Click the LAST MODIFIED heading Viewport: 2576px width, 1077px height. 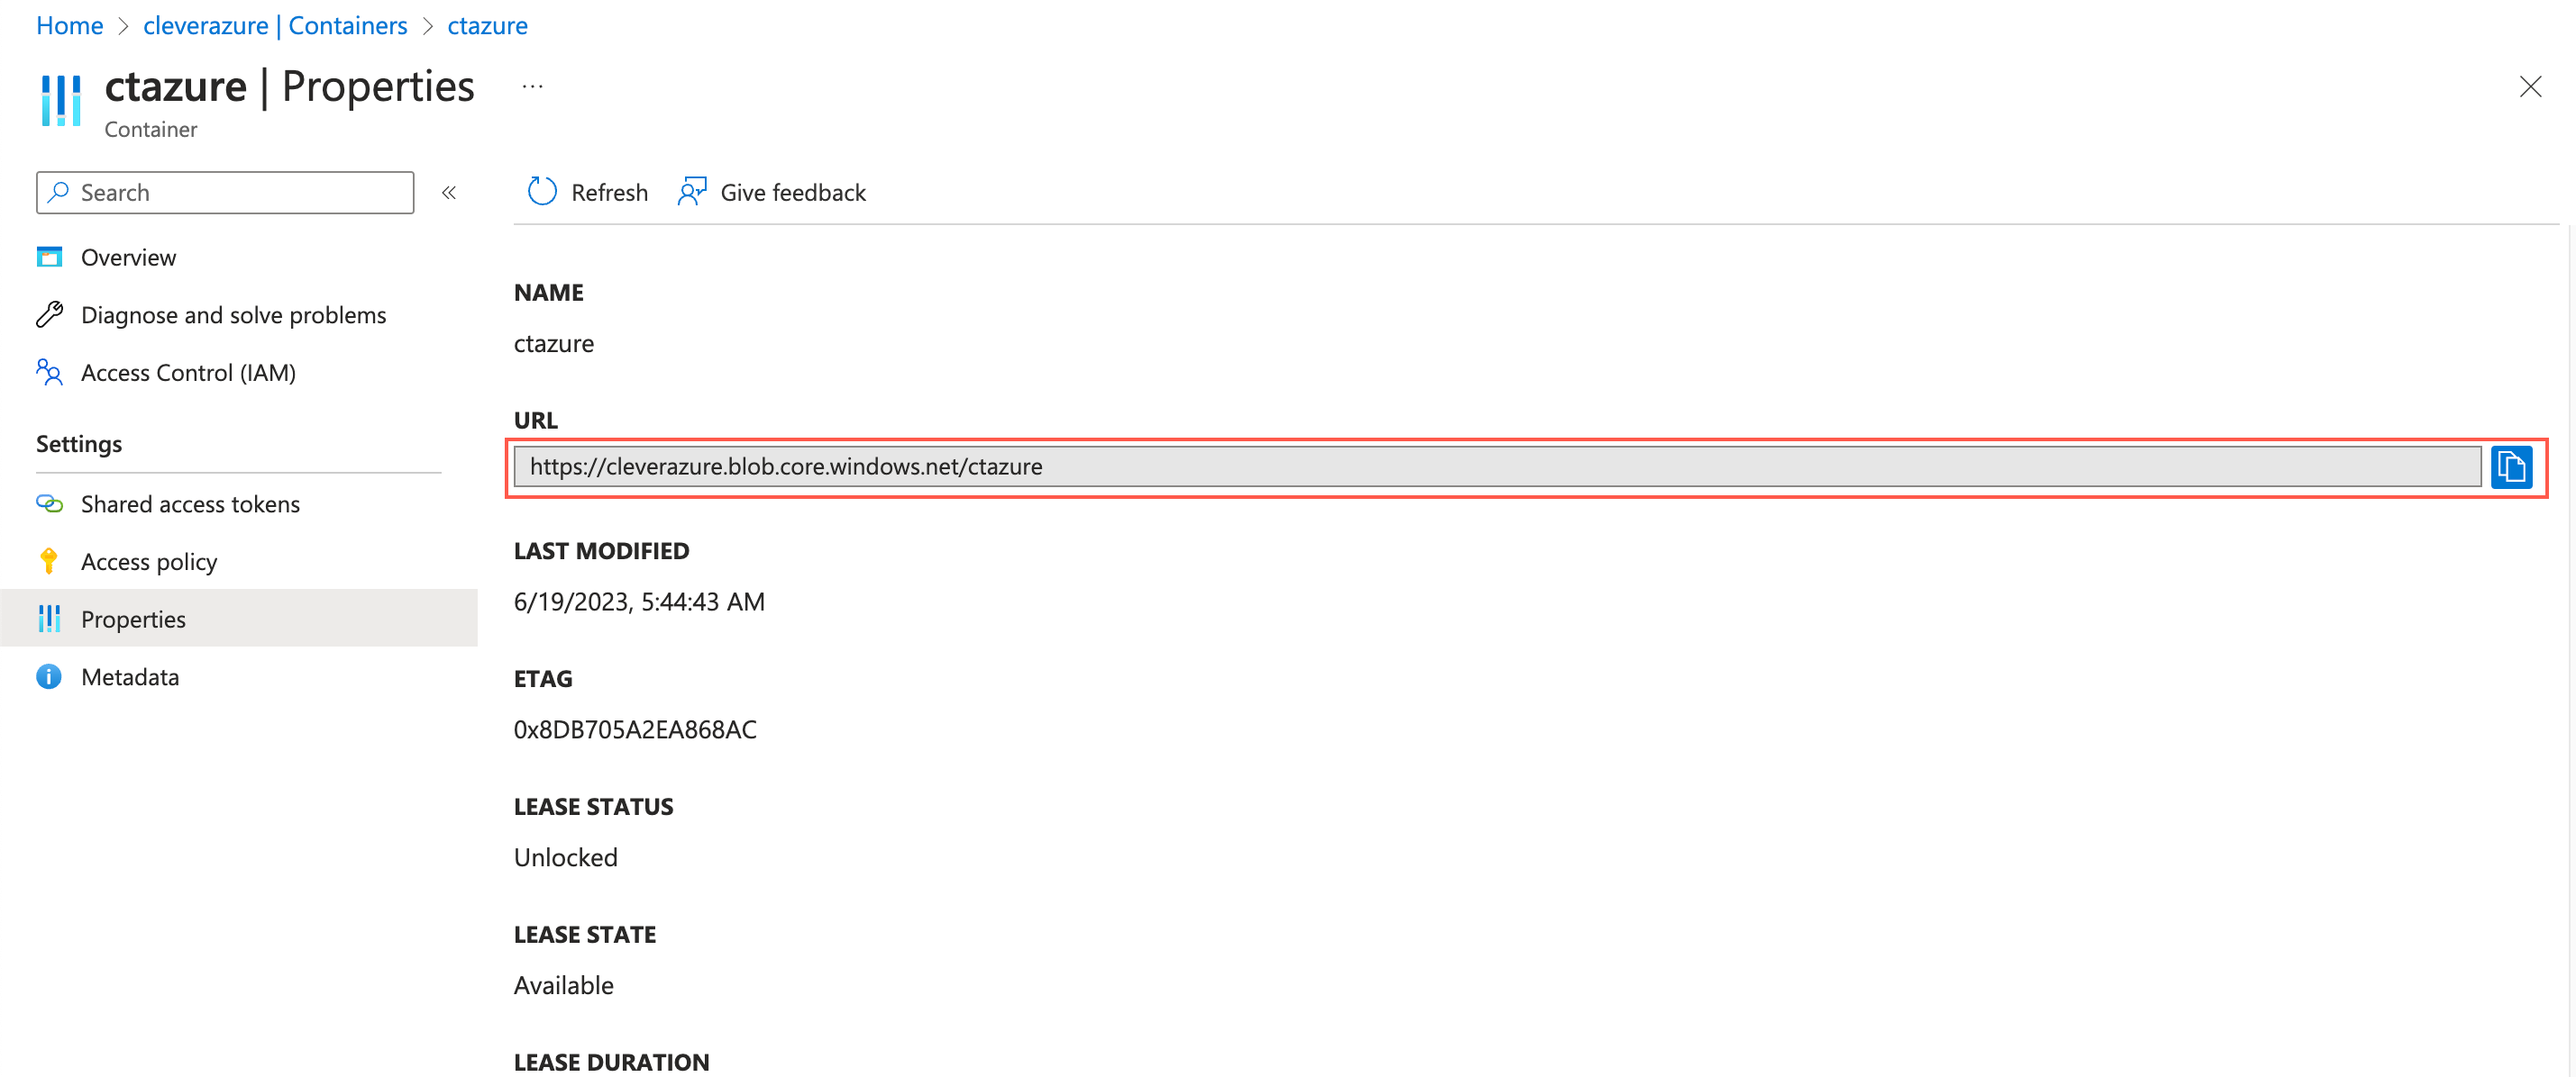601,550
